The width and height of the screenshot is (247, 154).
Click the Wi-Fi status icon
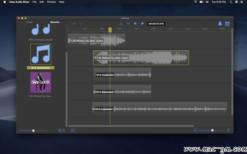point(195,2)
